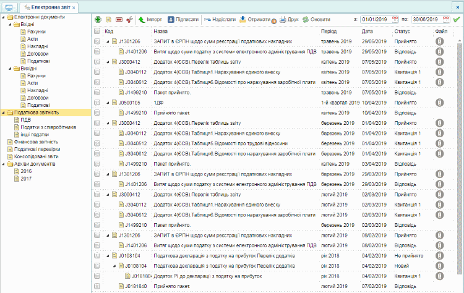Image resolution: width=464 pixels, height=293 pixels.
Task: Open Рахунки under Вхідні folder
Action: 37,32
